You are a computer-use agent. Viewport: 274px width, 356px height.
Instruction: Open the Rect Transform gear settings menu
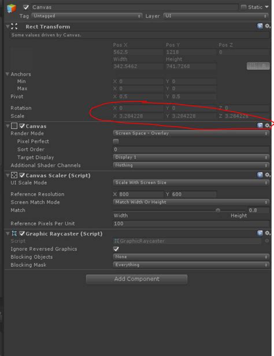tap(268, 26)
